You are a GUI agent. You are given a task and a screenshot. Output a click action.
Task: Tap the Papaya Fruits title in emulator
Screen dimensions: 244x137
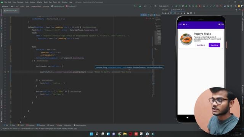click(x=202, y=34)
